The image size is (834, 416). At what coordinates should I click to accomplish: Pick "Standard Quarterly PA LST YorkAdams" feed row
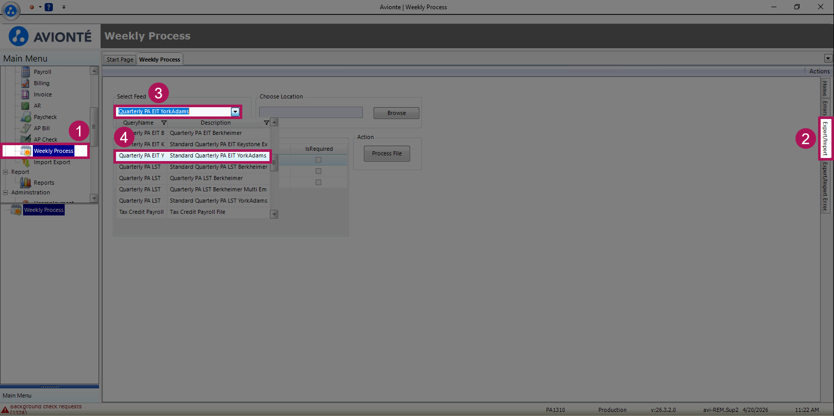tap(193, 201)
